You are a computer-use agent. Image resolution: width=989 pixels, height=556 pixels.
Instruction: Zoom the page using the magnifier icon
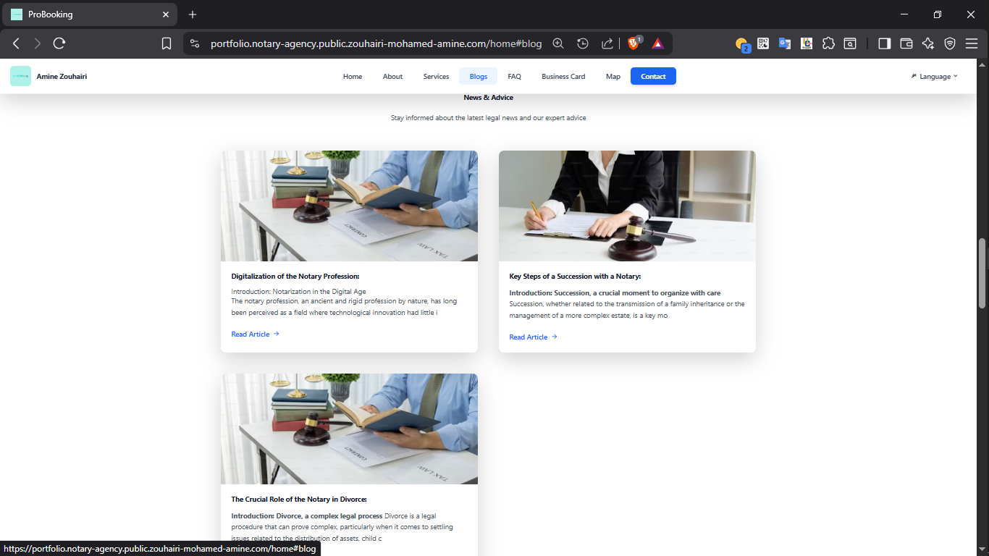coord(558,43)
